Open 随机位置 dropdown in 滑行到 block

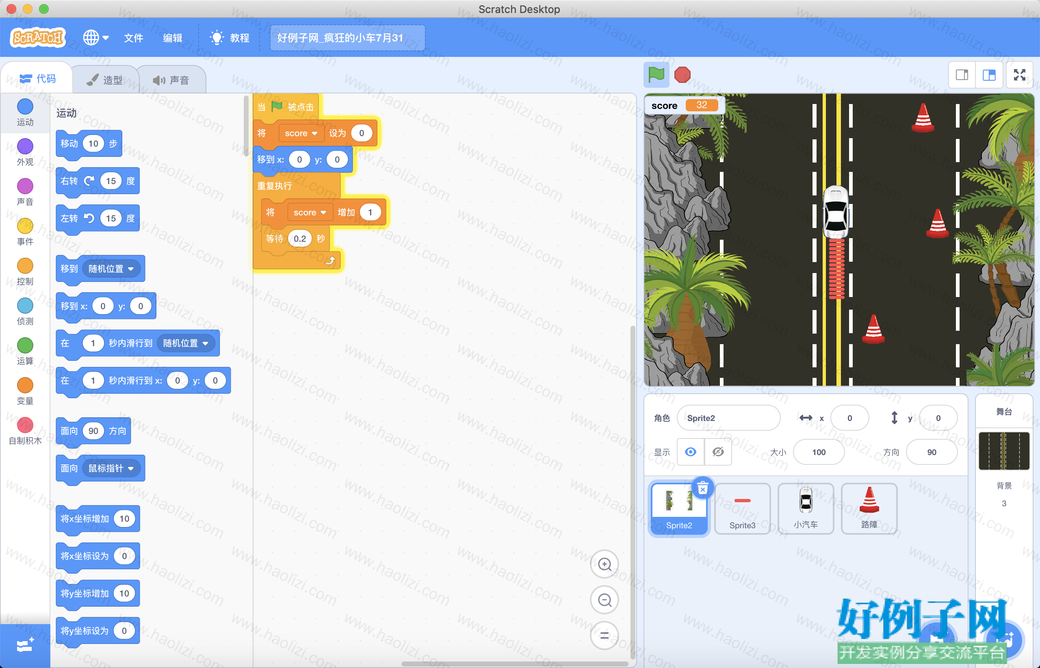pyautogui.click(x=186, y=343)
